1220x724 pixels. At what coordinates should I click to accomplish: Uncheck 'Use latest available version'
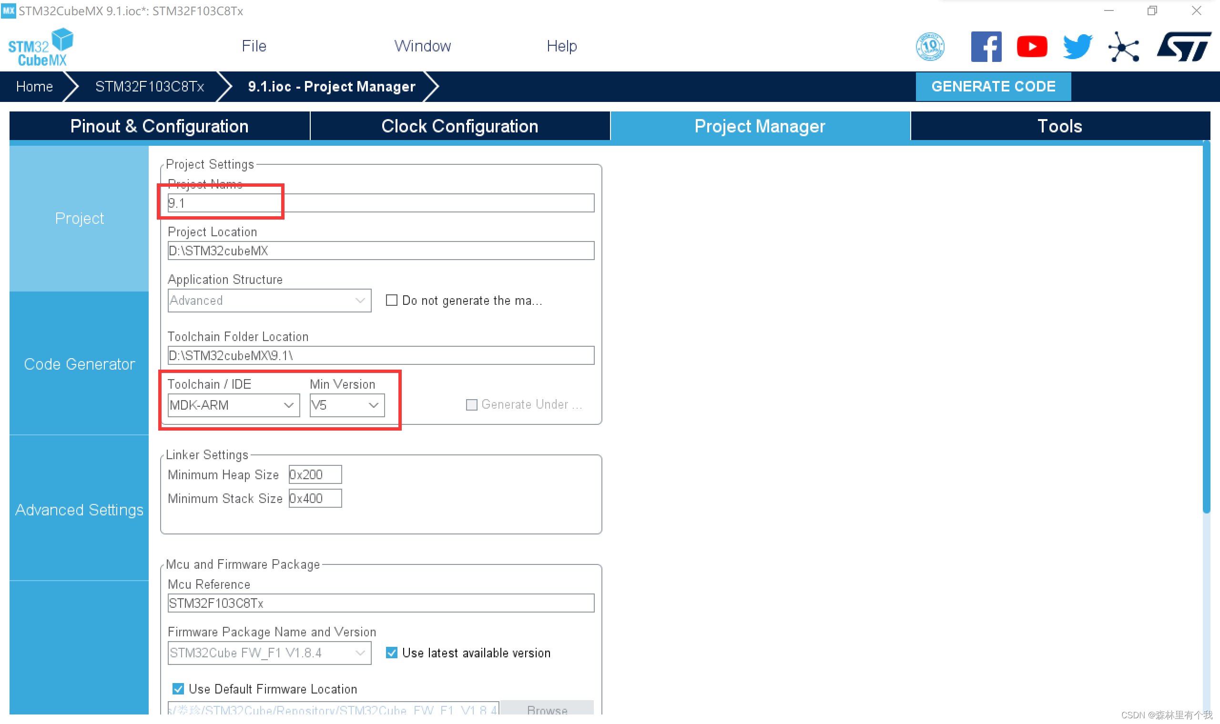pyautogui.click(x=391, y=652)
